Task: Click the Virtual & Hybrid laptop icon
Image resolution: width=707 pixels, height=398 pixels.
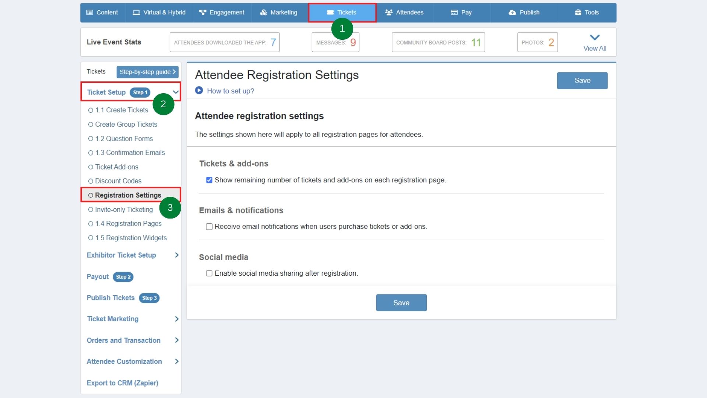Action: [136, 13]
